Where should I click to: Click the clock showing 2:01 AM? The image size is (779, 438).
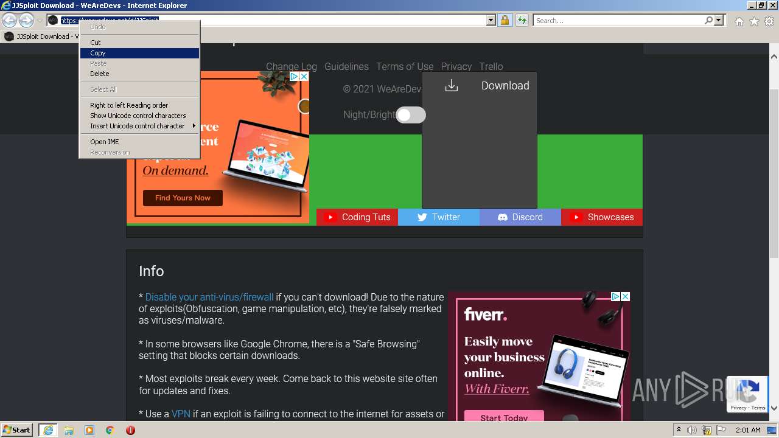point(748,430)
